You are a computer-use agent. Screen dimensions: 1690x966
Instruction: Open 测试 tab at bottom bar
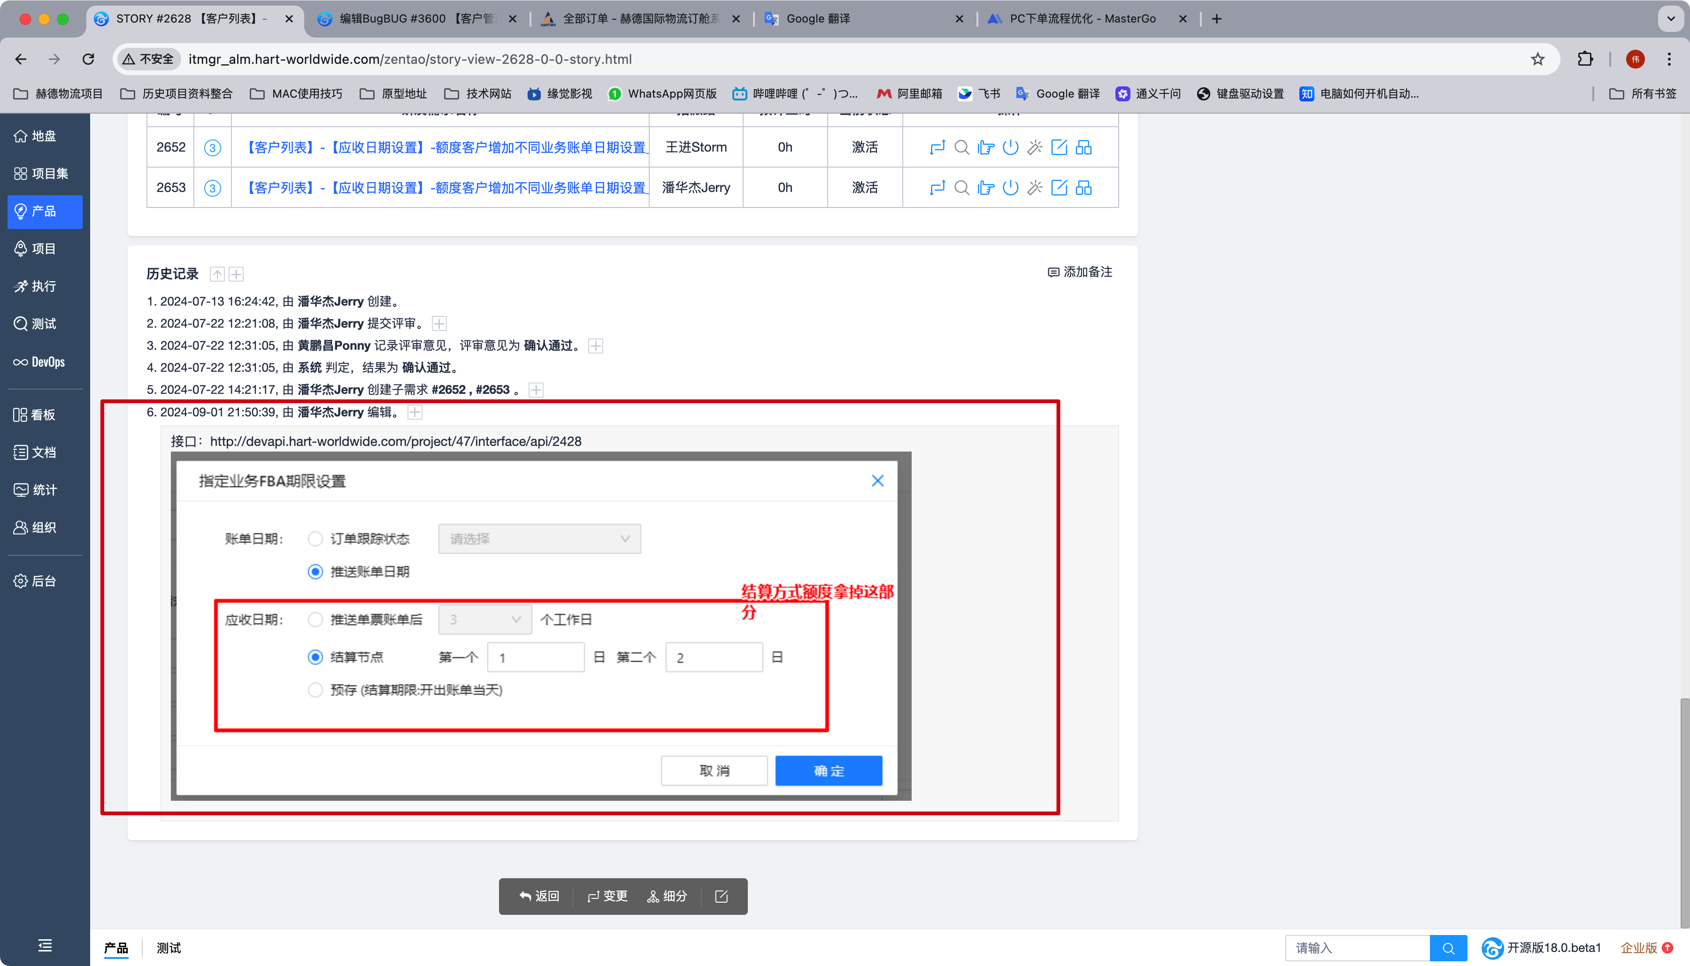point(169,948)
